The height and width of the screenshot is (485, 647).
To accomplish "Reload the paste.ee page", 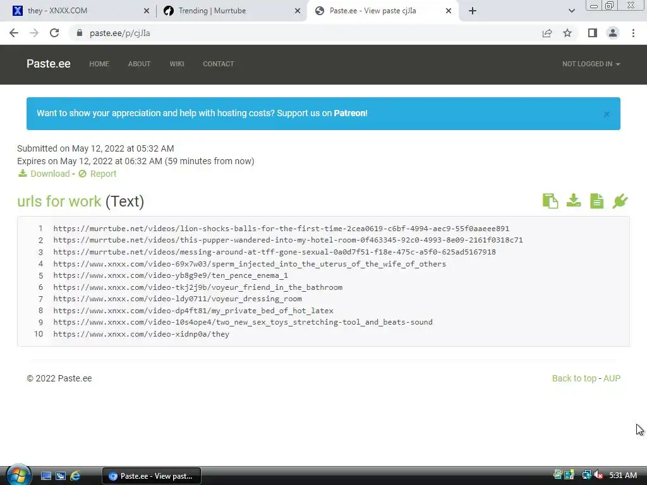I will [x=54, y=33].
